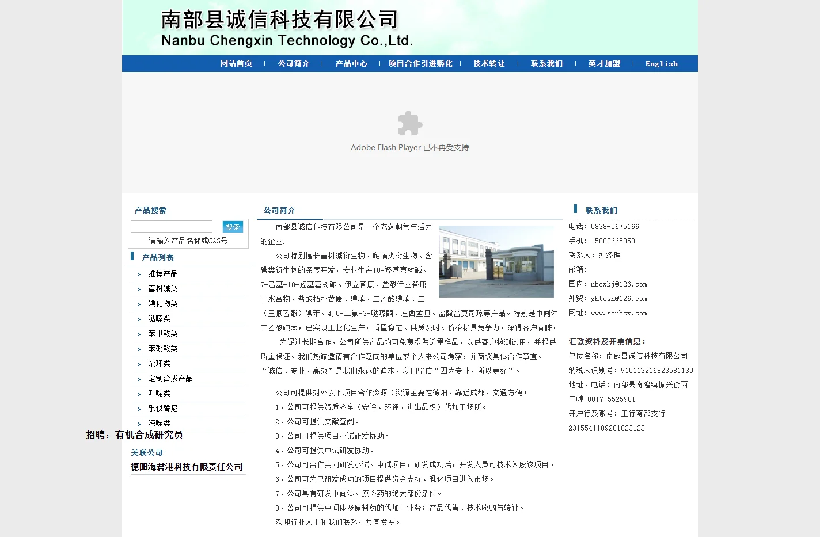Open 碘化物类 product category
This screenshot has height=537, width=820.
[163, 303]
